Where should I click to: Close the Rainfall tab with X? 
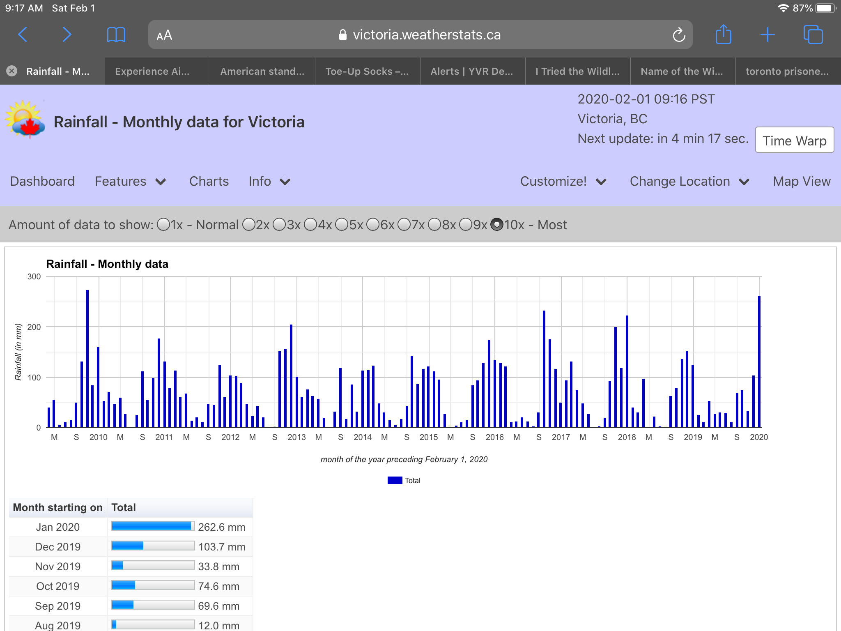pos(12,71)
